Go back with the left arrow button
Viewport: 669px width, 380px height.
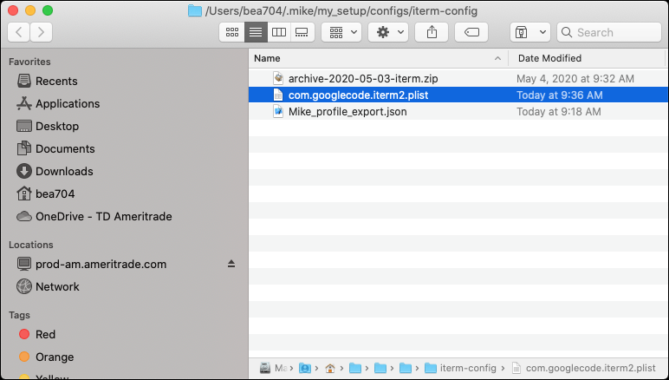(19, 32)
